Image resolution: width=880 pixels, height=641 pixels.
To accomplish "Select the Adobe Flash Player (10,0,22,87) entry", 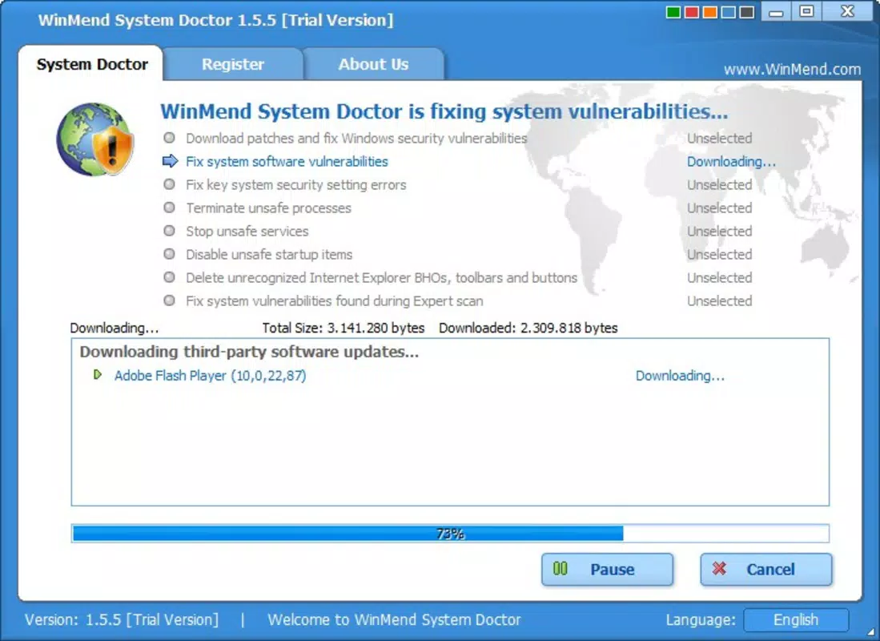I will pyautogui.click(x=210, y=375).
